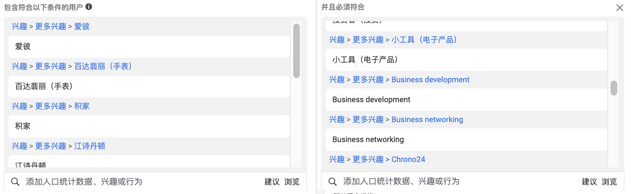Viewport: 631px width, 194px height.
Task: Click 建议 in the right panel
Action: tap(589, 182)
